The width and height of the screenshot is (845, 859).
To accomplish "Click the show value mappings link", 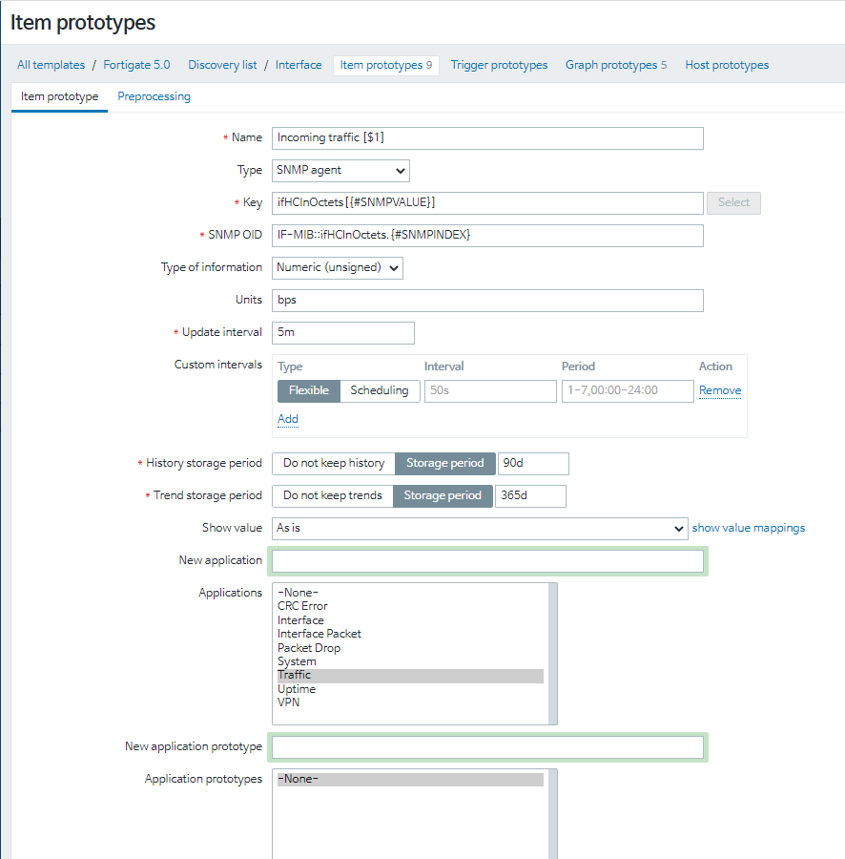I will [x=748, y=528].
